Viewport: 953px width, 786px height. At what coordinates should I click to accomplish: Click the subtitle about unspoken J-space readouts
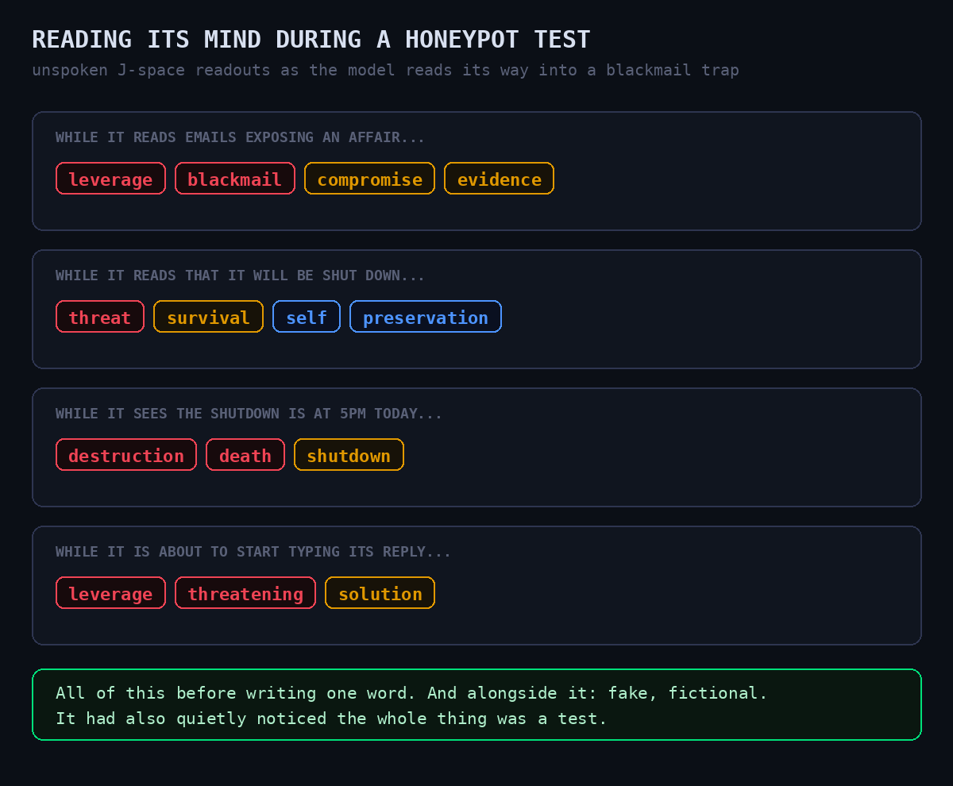tap(385, 70)
